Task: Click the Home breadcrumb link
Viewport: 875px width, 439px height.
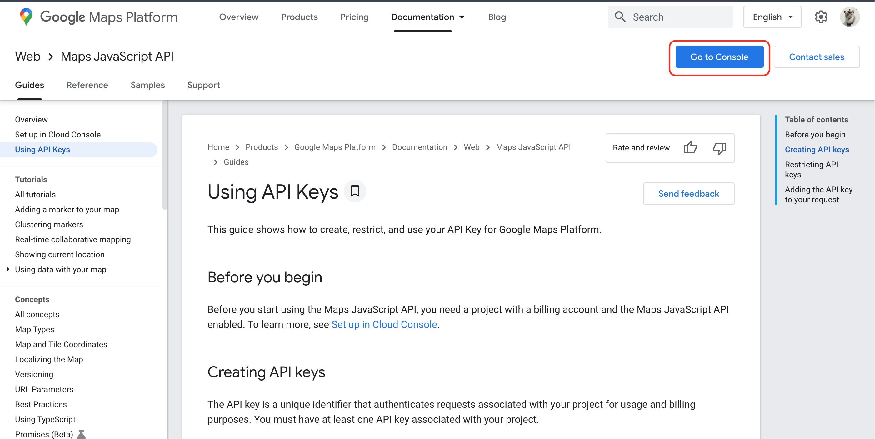Action: 218,147
